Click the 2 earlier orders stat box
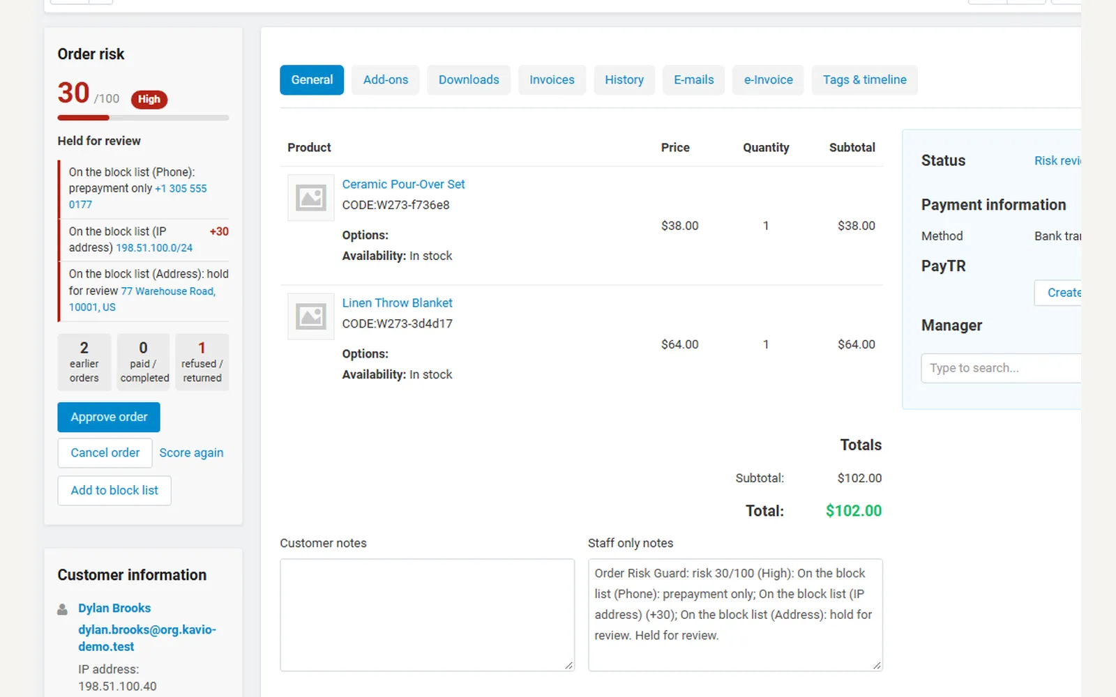Viewport: 1116px width, 697px height. 84,362
